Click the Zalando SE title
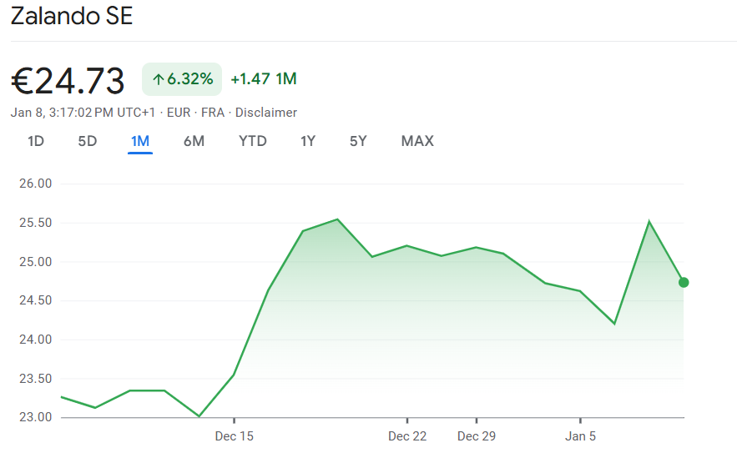The image size is (737, 453). (72, 16)
